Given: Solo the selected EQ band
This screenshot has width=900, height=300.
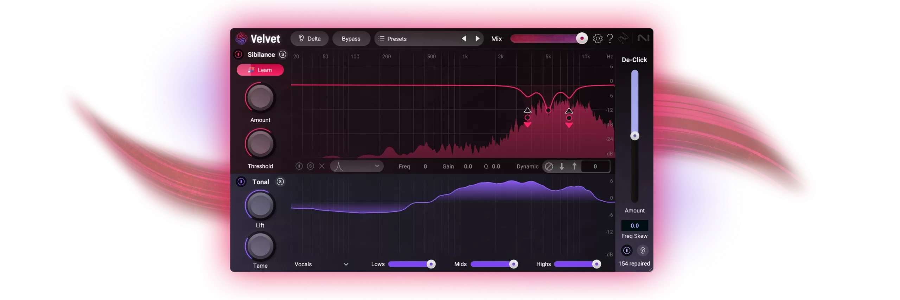Looking at the screenshot, I should coord(310,166).
